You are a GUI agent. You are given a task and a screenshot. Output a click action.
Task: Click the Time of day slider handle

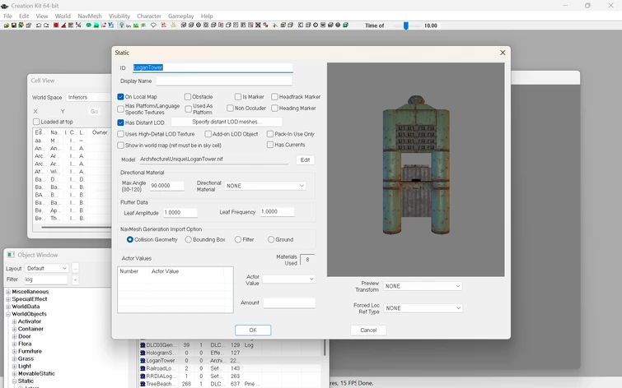pos(405,25)
